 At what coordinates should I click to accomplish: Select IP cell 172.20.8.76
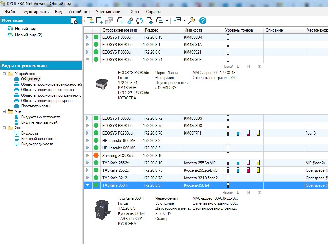tap(162, 133)
